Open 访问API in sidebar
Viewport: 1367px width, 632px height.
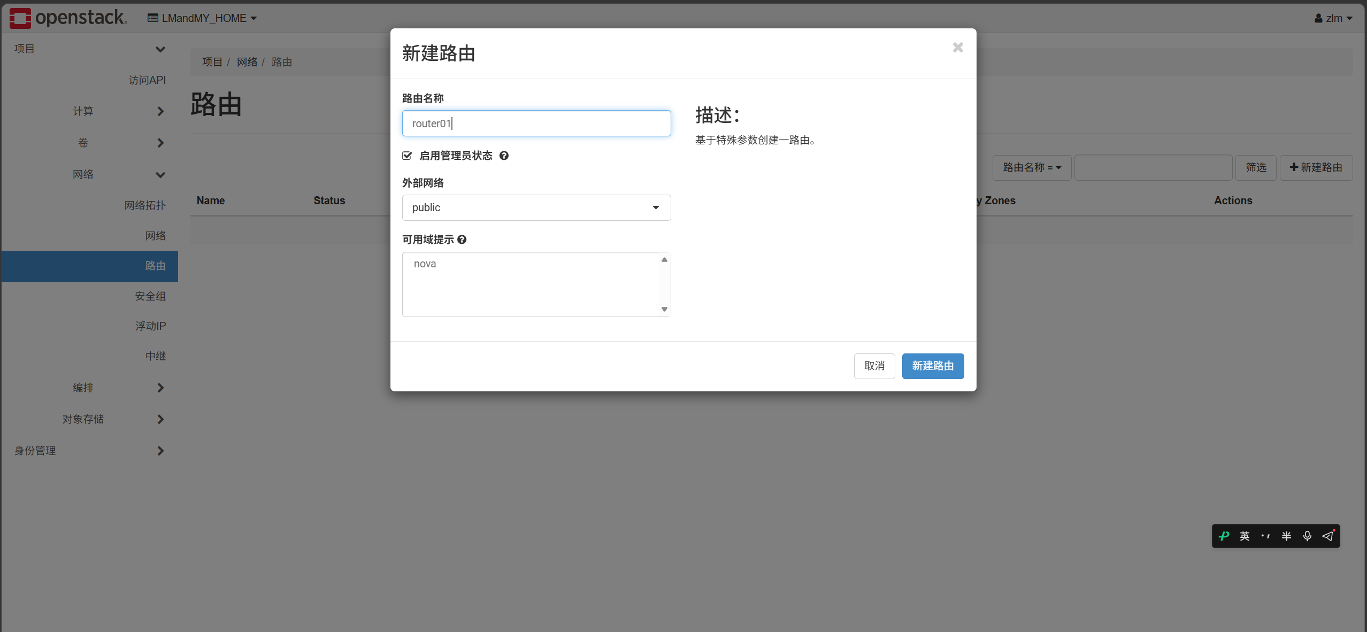coord(147,80)
